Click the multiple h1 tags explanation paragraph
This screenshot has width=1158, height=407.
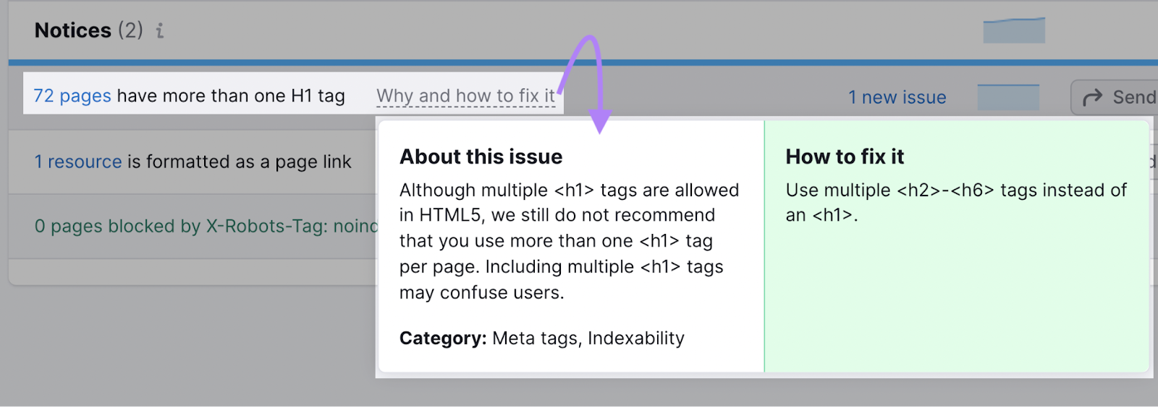[x=569, y=241]
